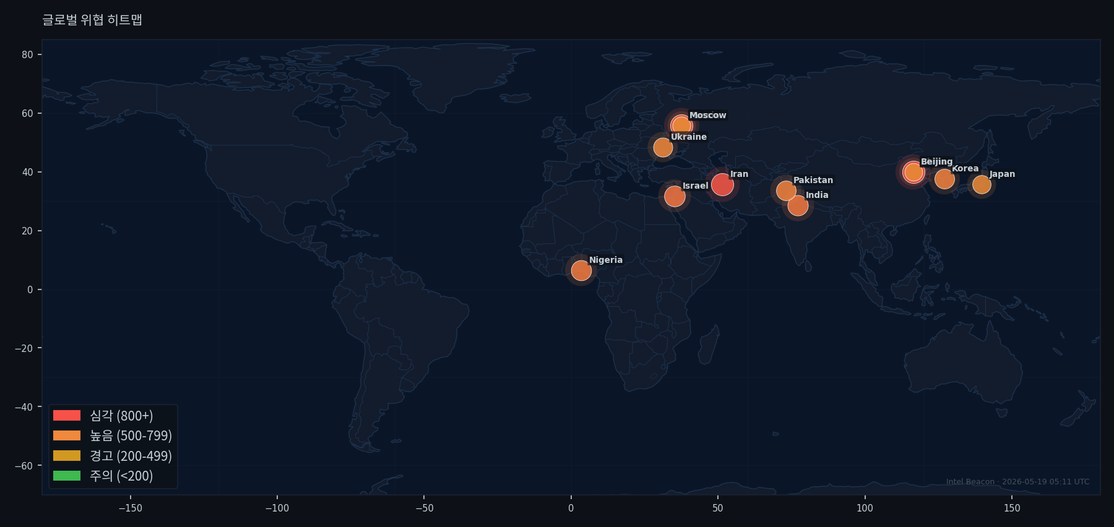Click the Pakistan threat circle
Viewport: 1114px width, 527px height.
786,191
